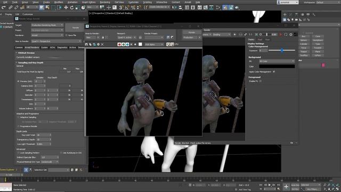
Task: Select the Select and Link tool
Action: click(11, 7)
